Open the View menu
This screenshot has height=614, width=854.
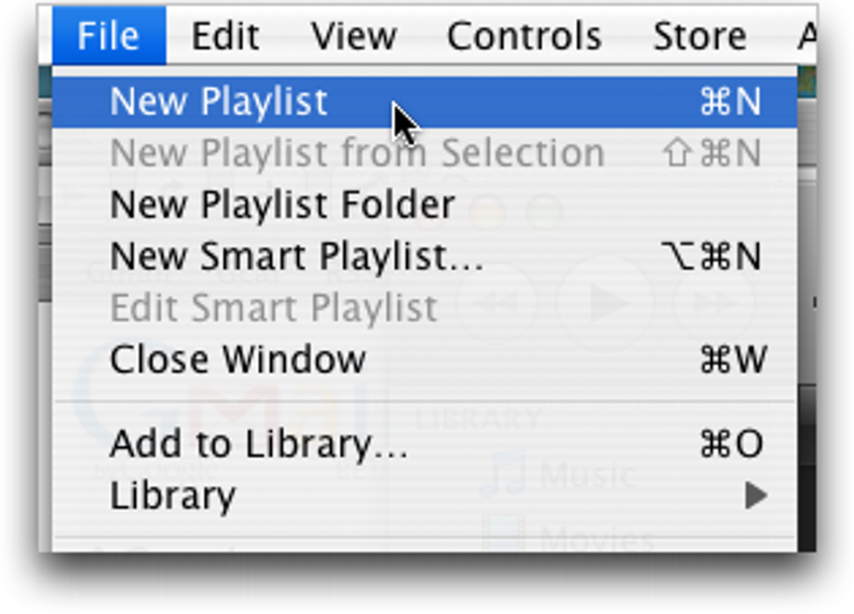(354, 37)
